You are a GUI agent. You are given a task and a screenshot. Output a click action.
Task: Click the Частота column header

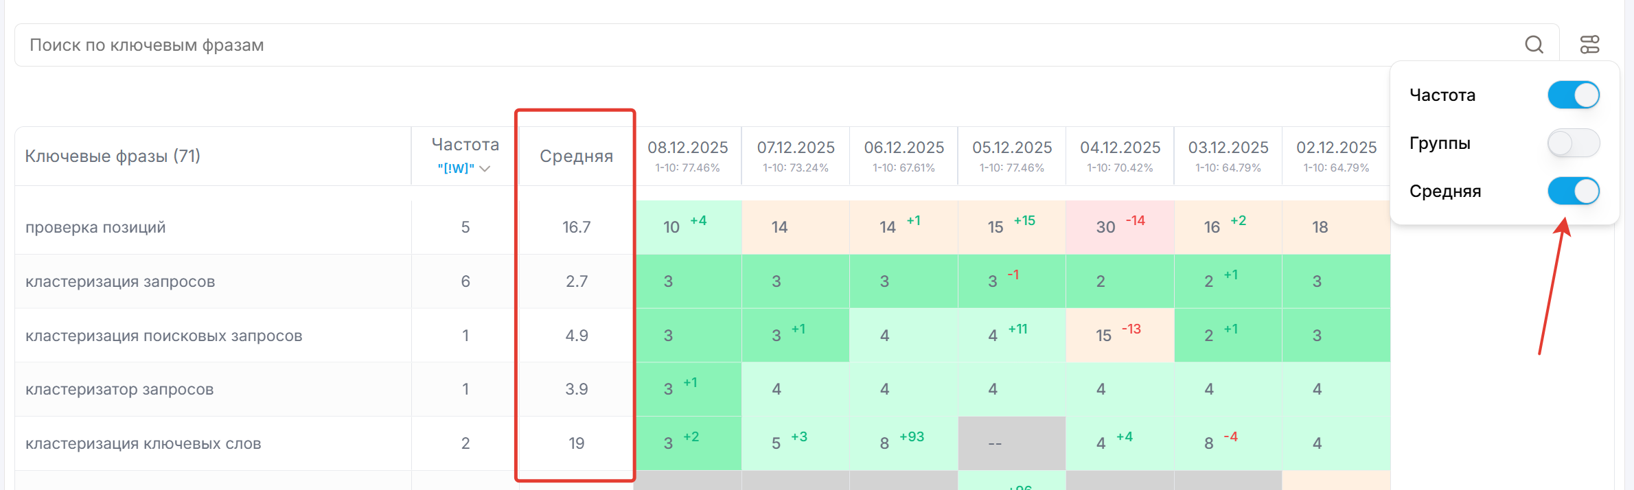coord(465,145)
